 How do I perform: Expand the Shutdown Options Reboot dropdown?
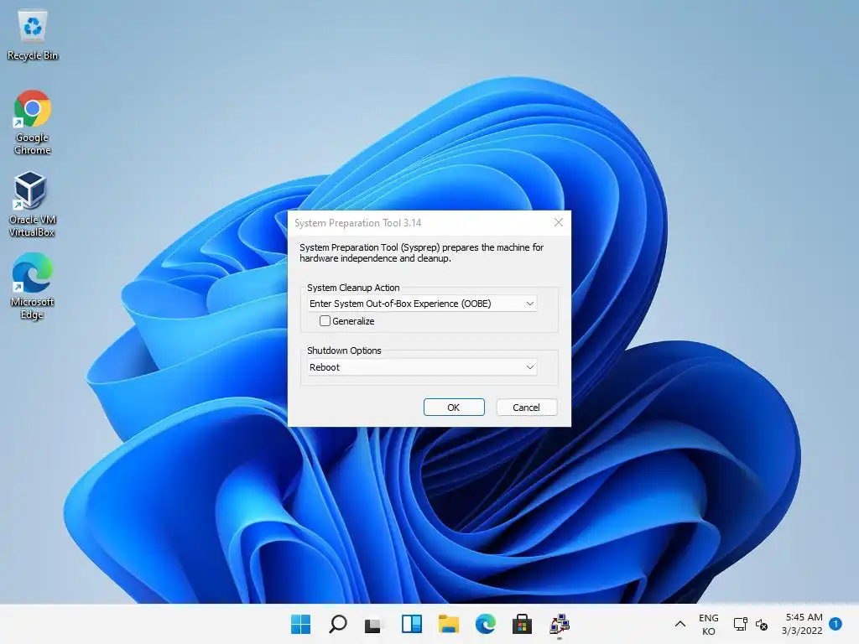coord(422,367)
